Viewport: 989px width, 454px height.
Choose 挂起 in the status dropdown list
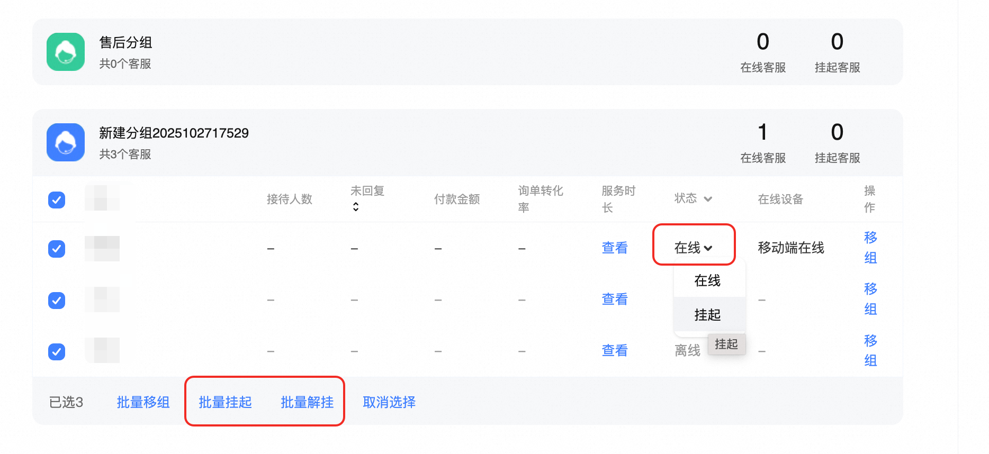pos(709,315)
